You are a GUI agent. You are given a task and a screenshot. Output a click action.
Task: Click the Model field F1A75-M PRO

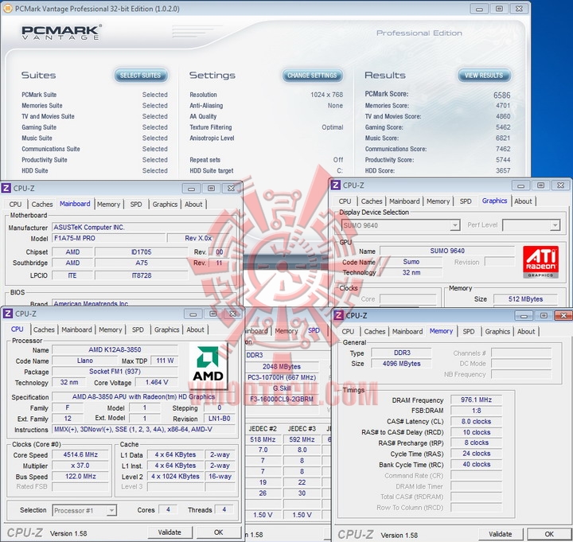point(108,238)
